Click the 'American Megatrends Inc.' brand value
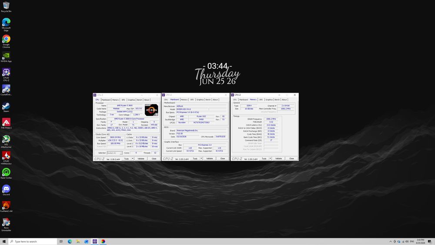Screen dimensions: 435x245 click(x=201, y=131)
